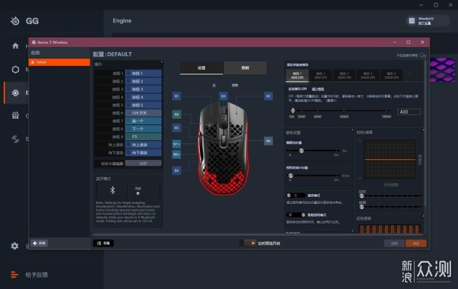Launch the macro editor 发射 button
458x289 pixels.
143,163
